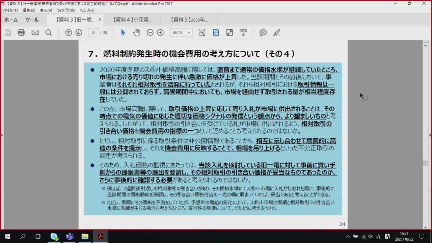Image resolution: width=432 pixels, height=243 pixels.
Task: Click the fit-to-width scrolling icon
Action: coord(202,33)
